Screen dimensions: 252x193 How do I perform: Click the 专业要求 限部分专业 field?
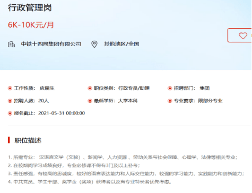[x=198, y=101]
